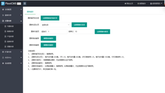Open the 全部栏目 column dropdown
This screenshot has width=165, height=93.
(56, 25)
